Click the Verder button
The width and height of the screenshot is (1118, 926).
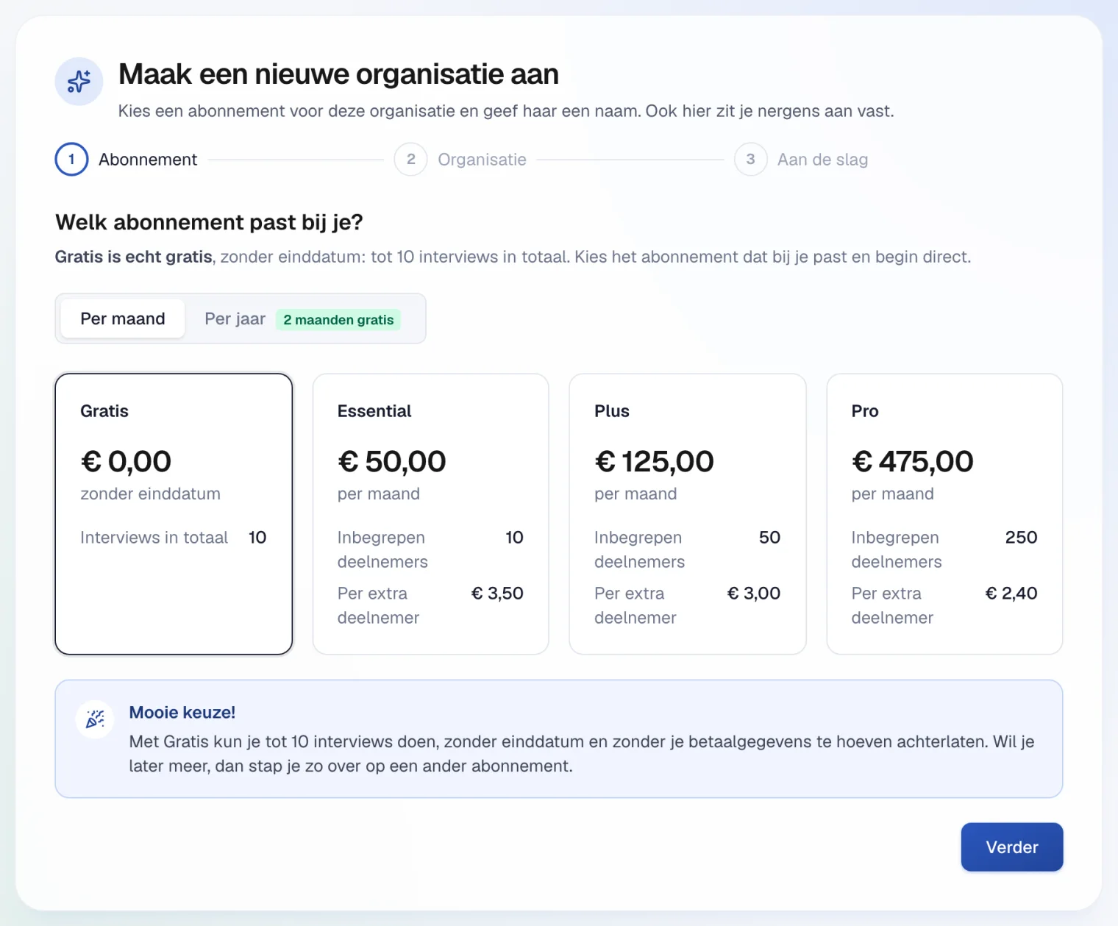(x=1012, y=847)
